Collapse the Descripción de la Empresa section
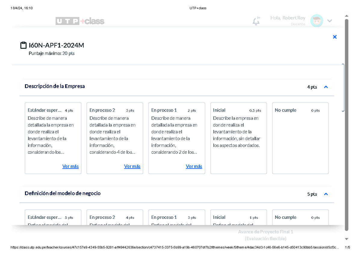361x255 pixels. click(326, 87)
